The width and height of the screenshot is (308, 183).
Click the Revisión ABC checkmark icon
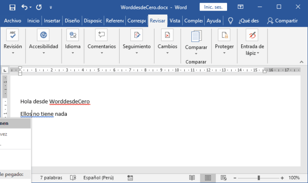tap(13, 35)
